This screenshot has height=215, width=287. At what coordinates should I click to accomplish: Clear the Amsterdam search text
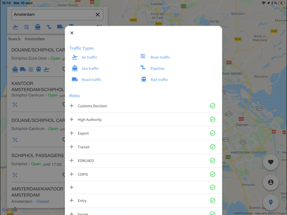click(98, 15)
